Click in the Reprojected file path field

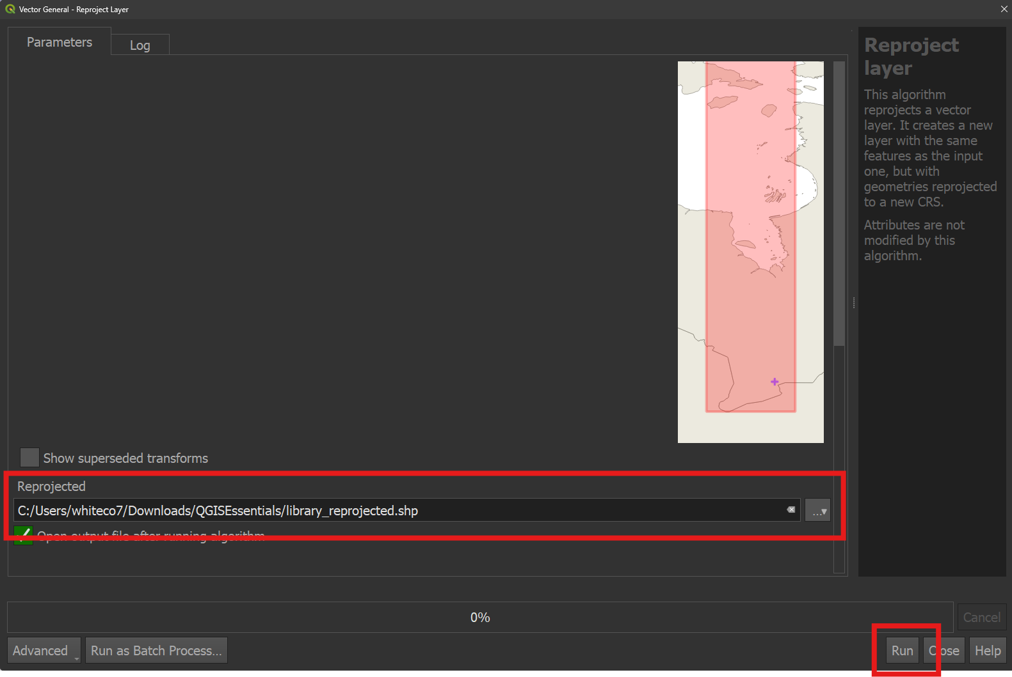click(x=406, y=510)
